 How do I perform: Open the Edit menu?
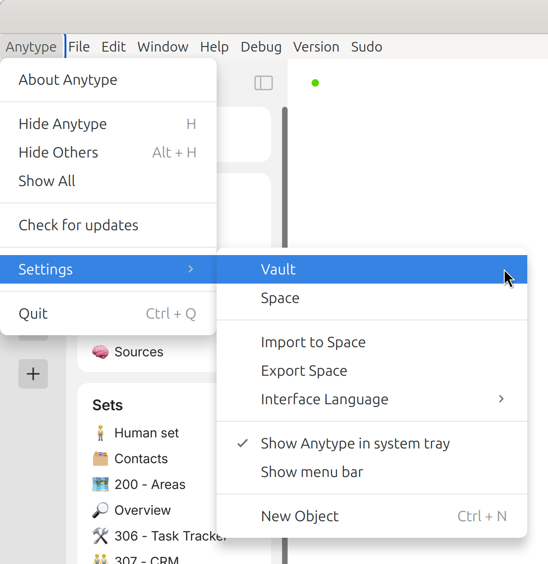click(x=114, y=47)
